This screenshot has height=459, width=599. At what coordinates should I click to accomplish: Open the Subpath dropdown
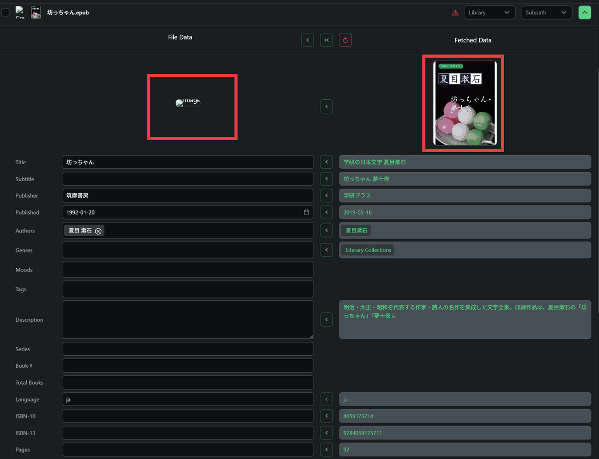(x=546, y=12)
